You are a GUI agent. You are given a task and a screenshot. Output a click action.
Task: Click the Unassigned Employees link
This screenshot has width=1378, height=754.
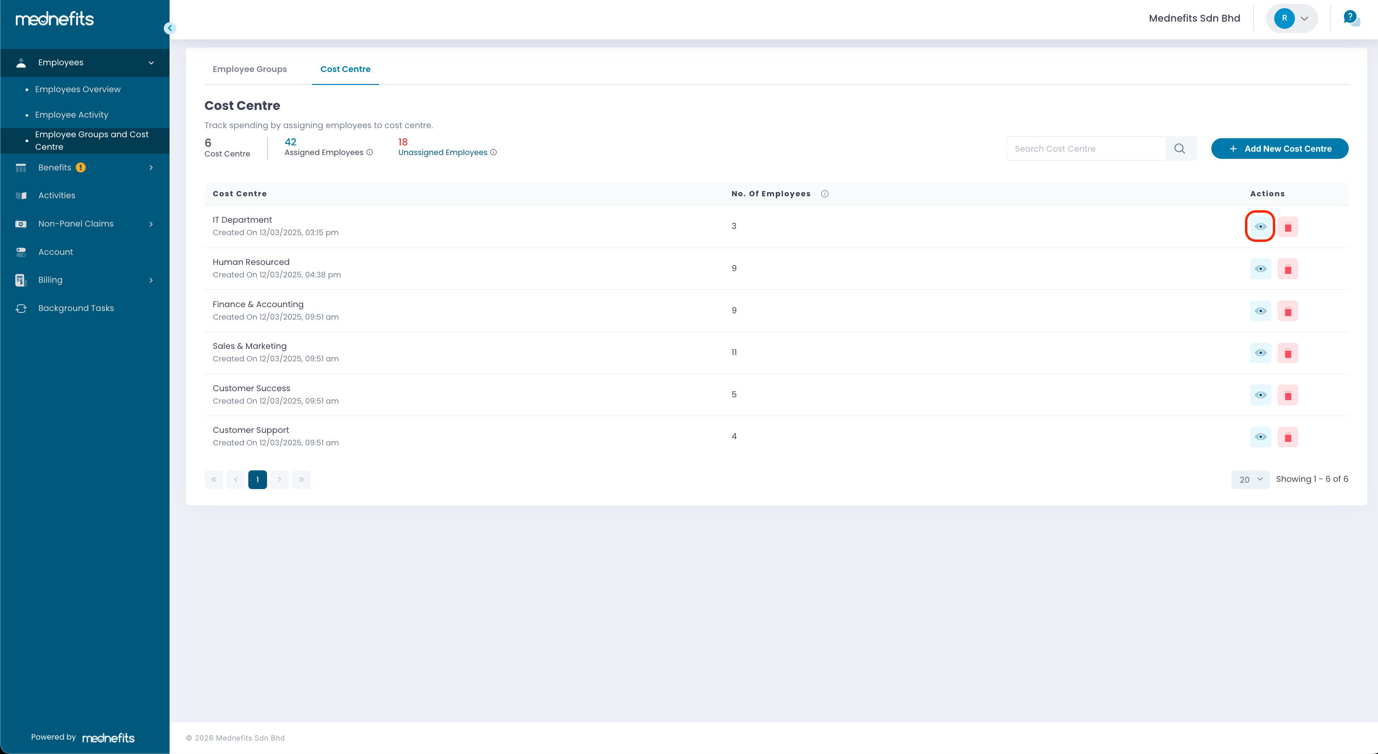tap(442, 152)
